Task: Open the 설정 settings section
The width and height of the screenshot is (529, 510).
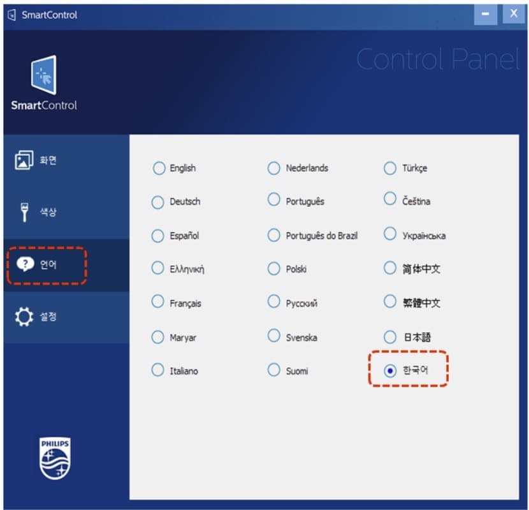Action: click(66, 317)
